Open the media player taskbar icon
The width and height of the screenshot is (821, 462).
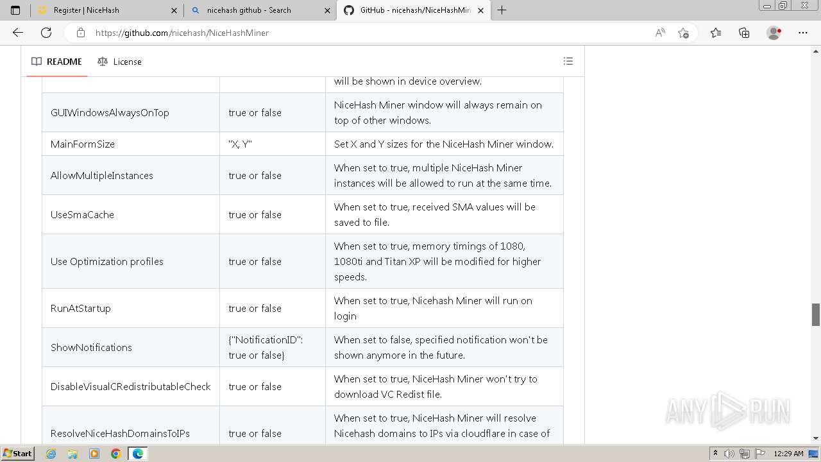click(x=94, y=454)
